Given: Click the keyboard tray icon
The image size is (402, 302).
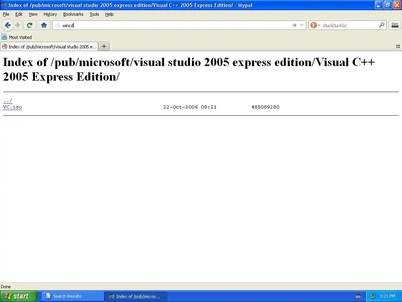Looking at the screenshot, I should (x=358, y=296).
